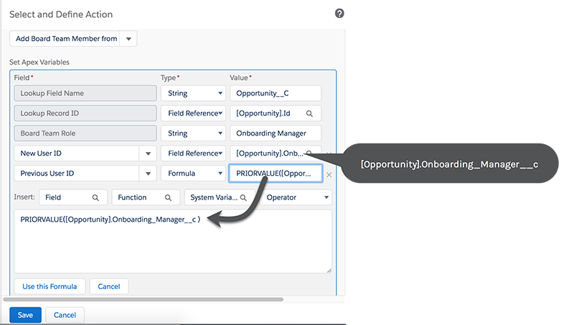Expand the Previous User ID field dropdown
This screenshot has height=325, width=574.
(148, 174)
